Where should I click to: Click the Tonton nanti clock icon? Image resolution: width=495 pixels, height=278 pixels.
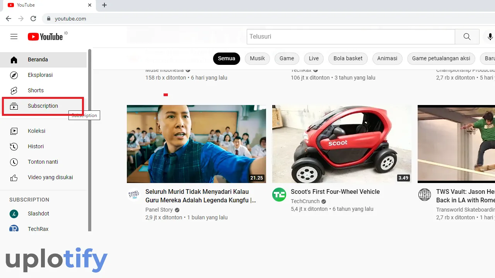(x=14, y=162)
